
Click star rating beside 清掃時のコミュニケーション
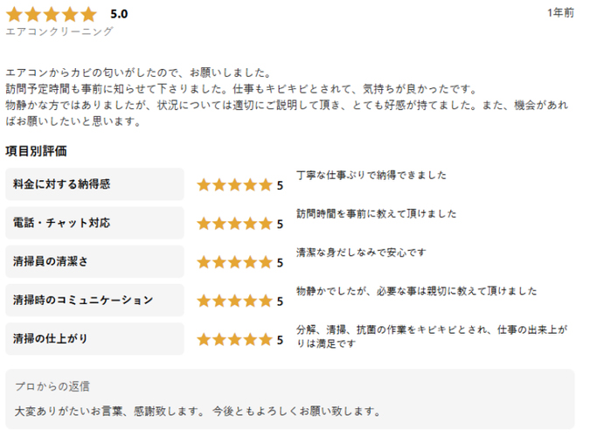click(x=234, y=301)
